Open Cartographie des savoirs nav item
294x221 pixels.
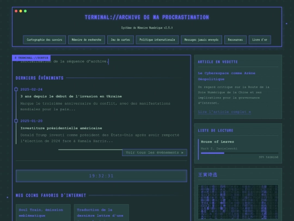pos(44,40)
